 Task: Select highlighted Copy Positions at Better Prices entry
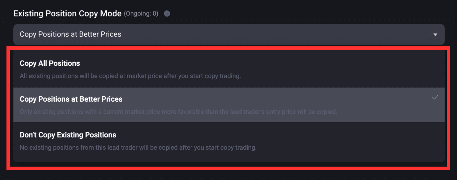tap(229, 105)
